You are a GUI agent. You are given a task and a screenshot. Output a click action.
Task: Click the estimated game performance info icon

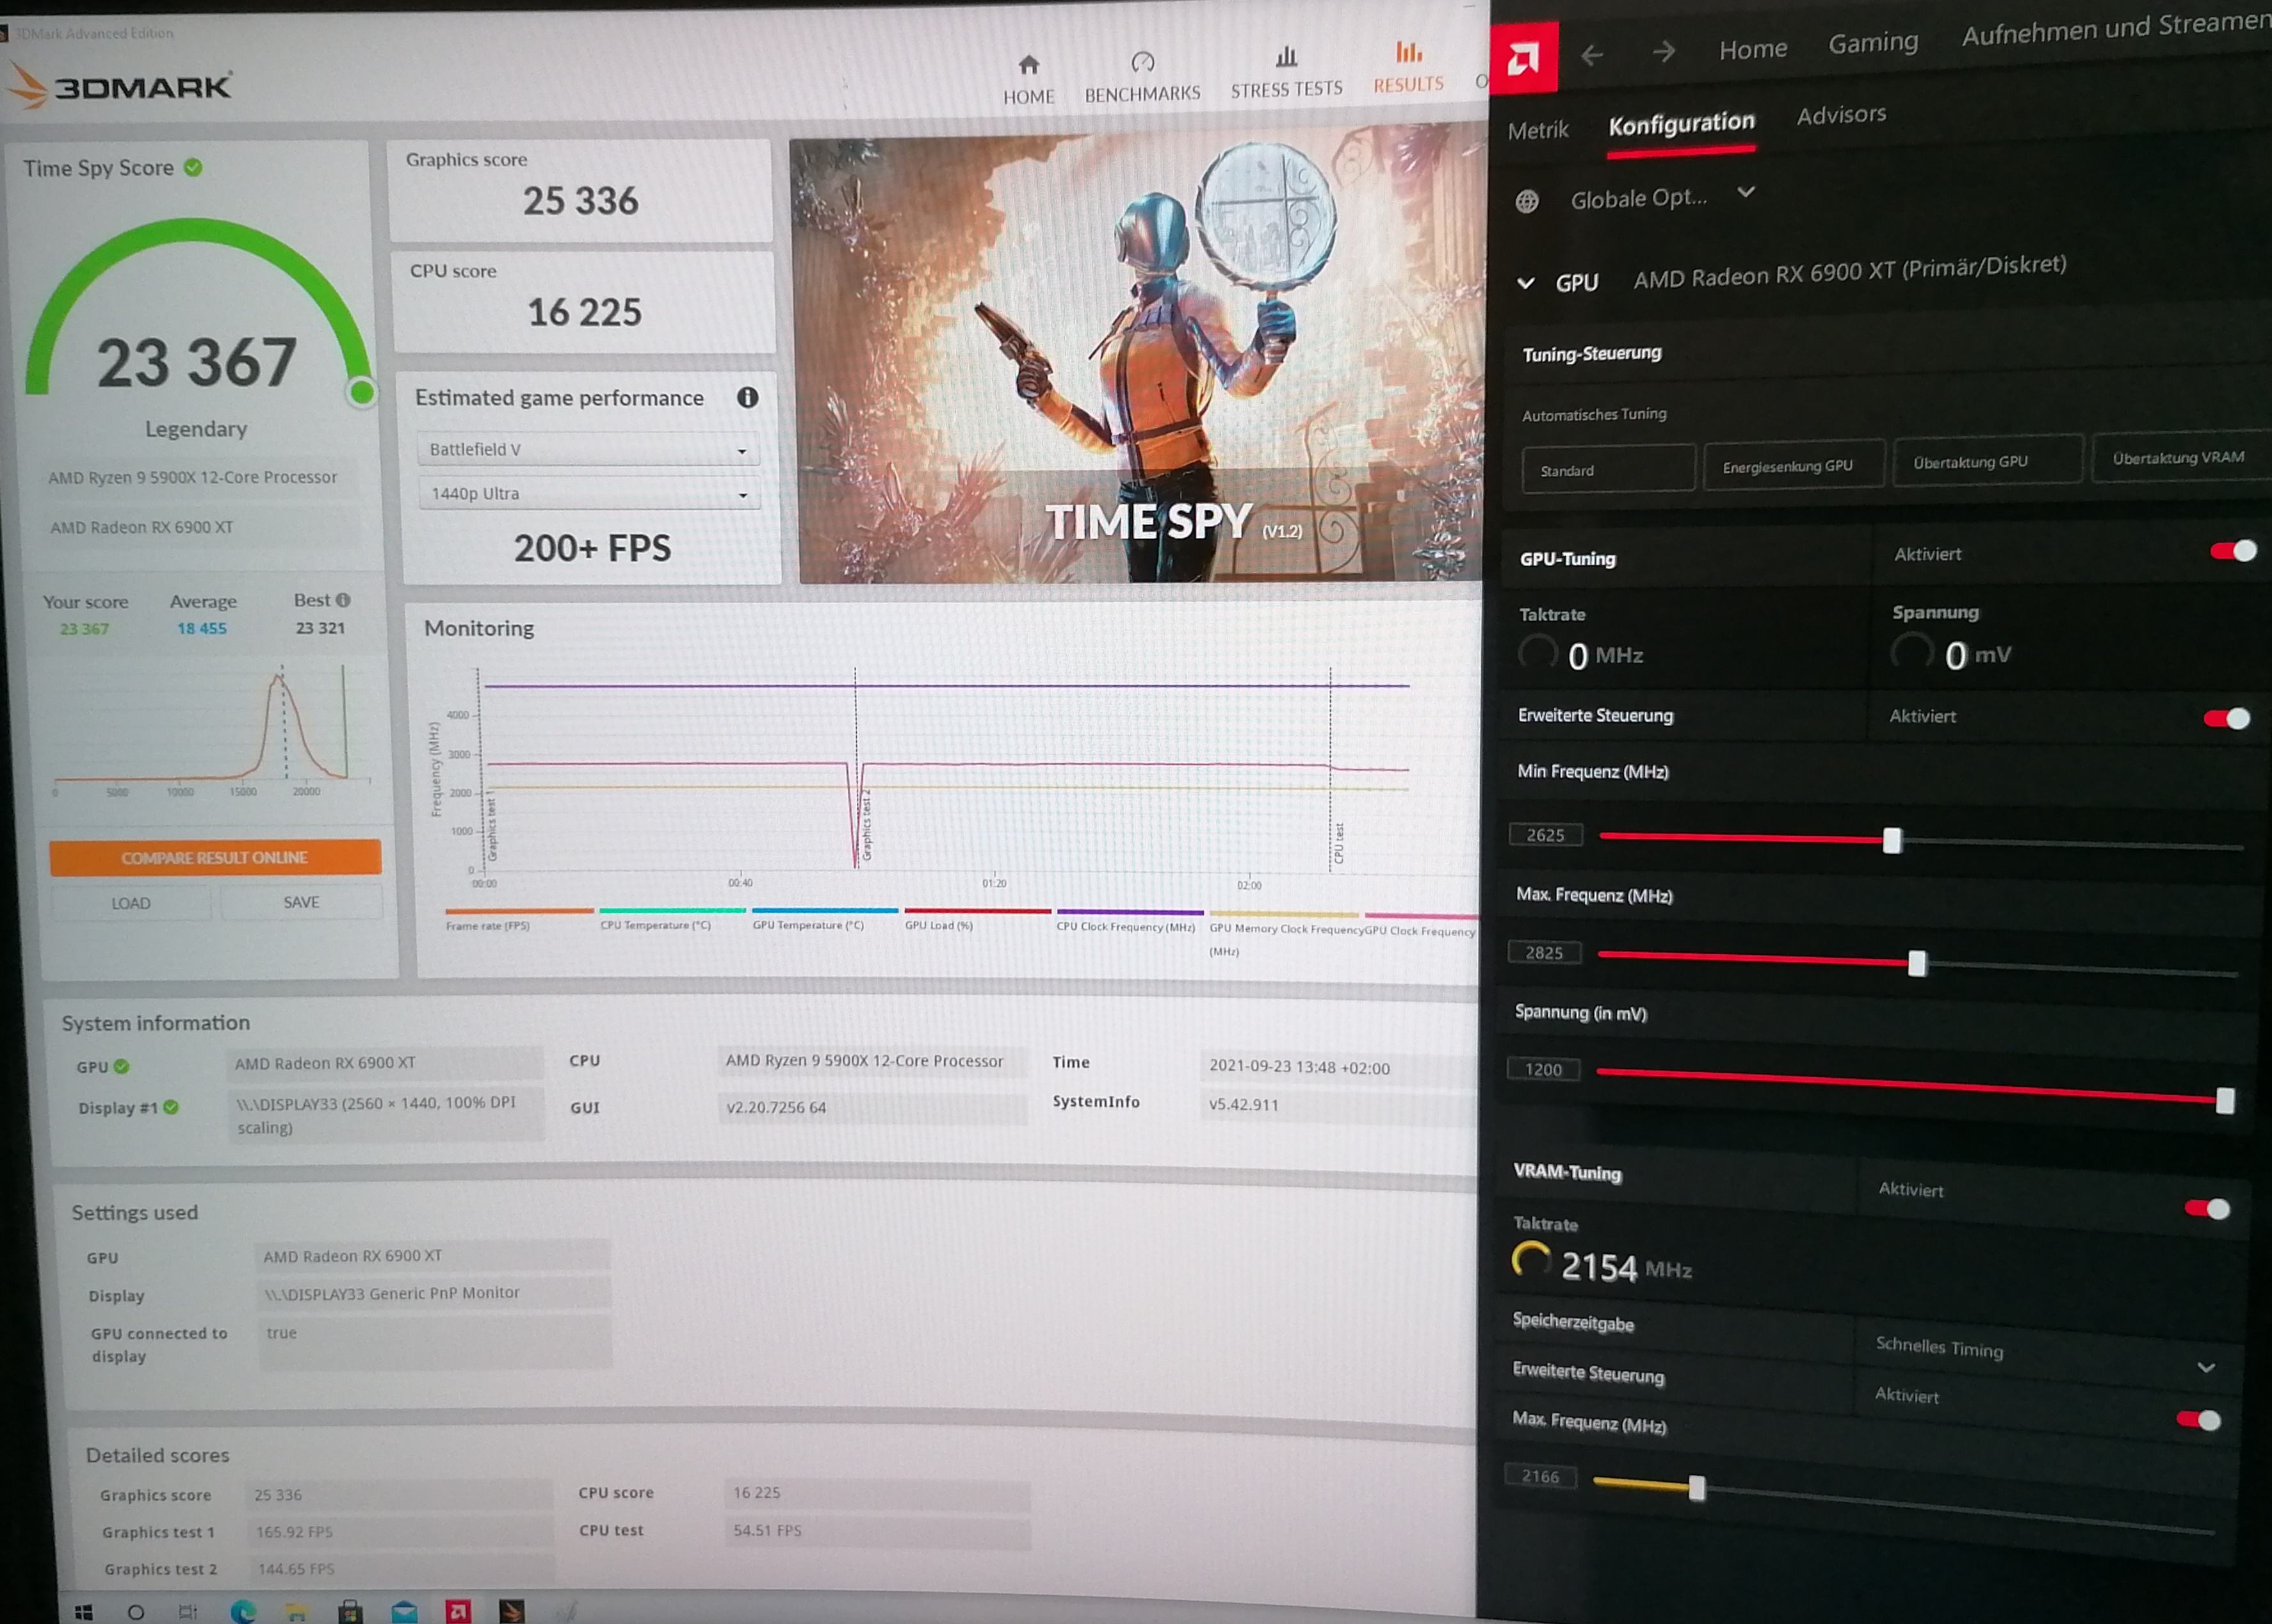coord(747,397)
